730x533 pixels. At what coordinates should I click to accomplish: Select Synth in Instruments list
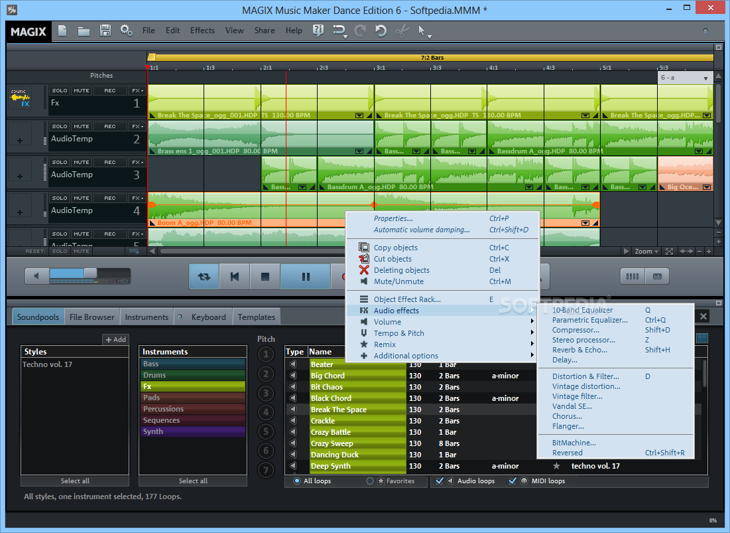pyautogui.click(x=193, y=431)
